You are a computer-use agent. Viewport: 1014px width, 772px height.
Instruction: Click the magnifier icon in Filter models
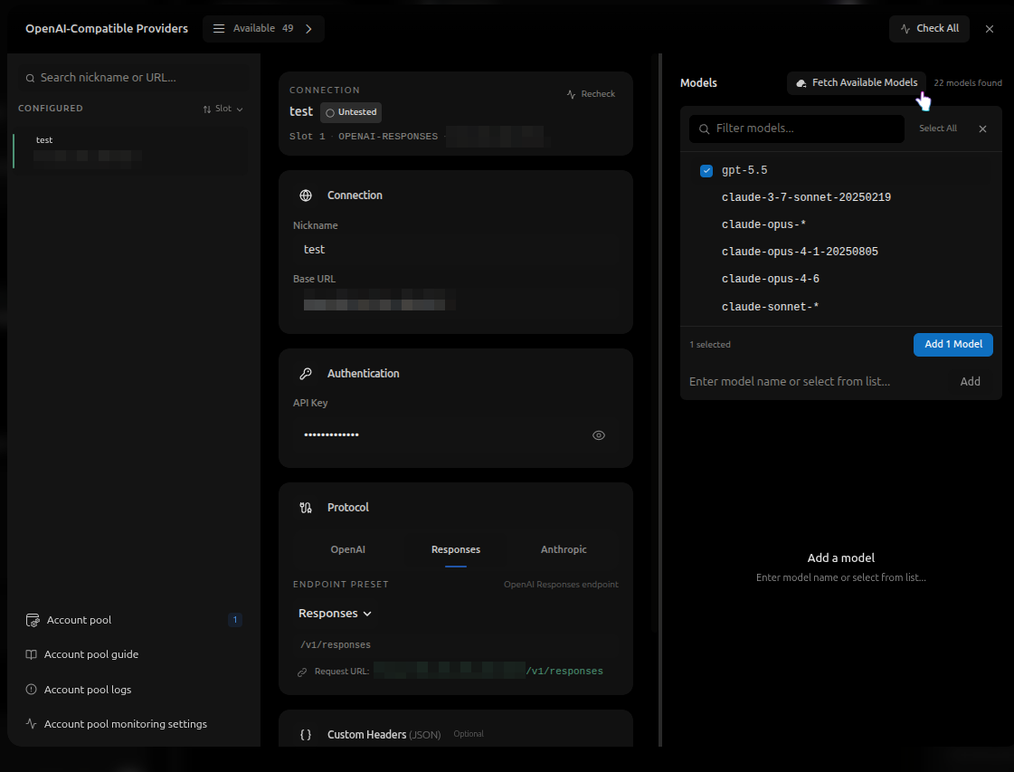pos(705,129)
